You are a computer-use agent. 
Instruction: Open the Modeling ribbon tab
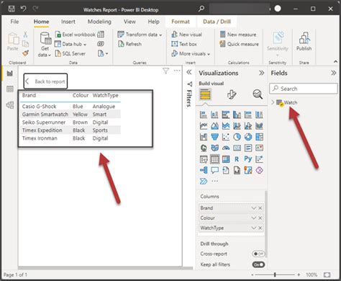[x=99, y=22]
